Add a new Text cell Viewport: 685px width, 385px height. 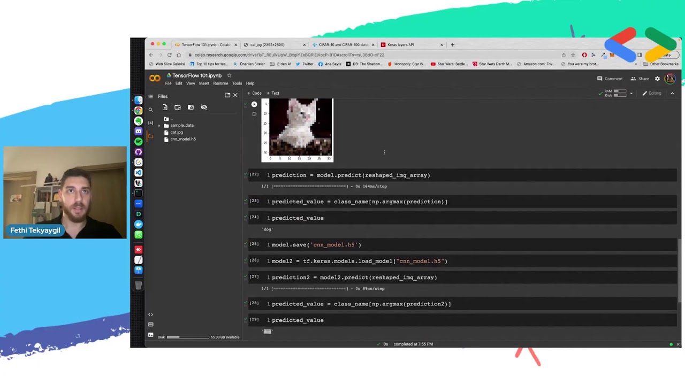tap(273, 93)
